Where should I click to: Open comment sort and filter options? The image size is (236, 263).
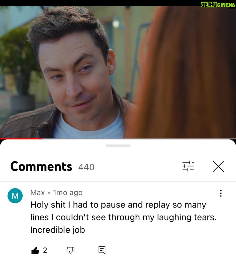(188, 166)
